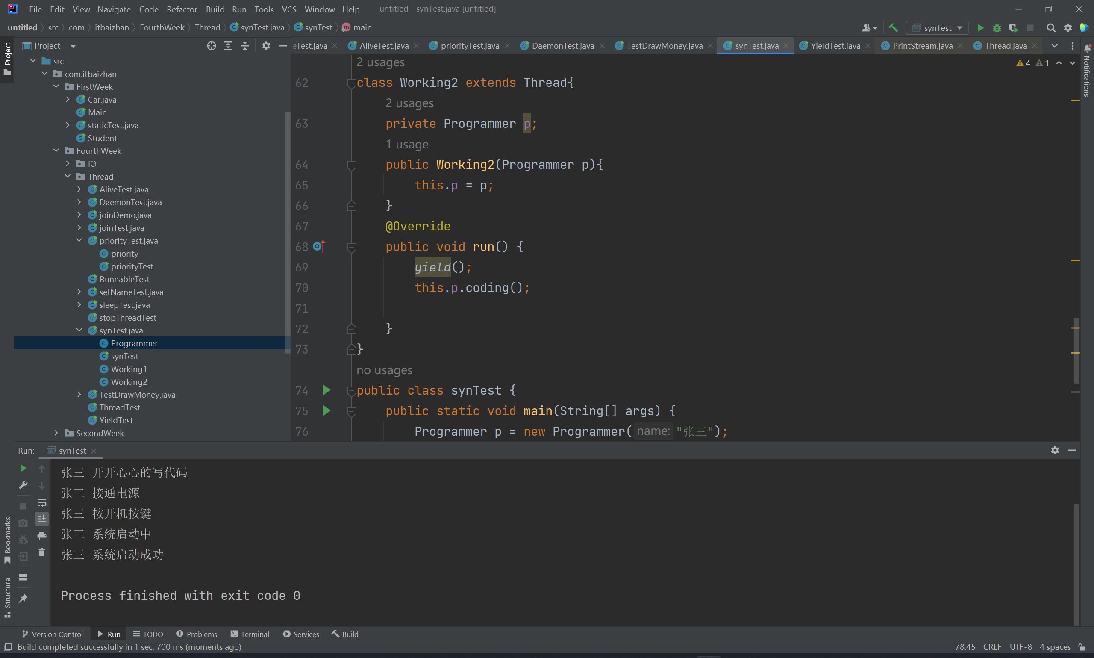Open the Refactor menu

(x=182, y=9)
